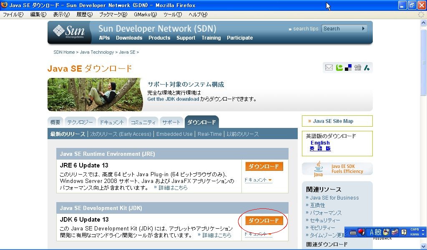Click the red ball IME icon
The image size is (427, 250).
(x=361, y=232)
